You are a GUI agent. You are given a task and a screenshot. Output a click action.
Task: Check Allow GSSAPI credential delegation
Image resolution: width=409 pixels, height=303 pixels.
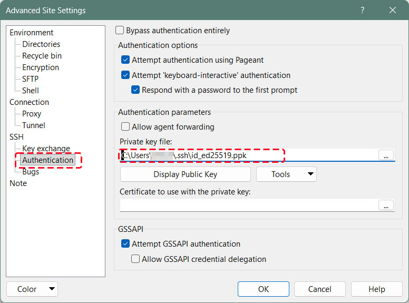coord(135,259)
